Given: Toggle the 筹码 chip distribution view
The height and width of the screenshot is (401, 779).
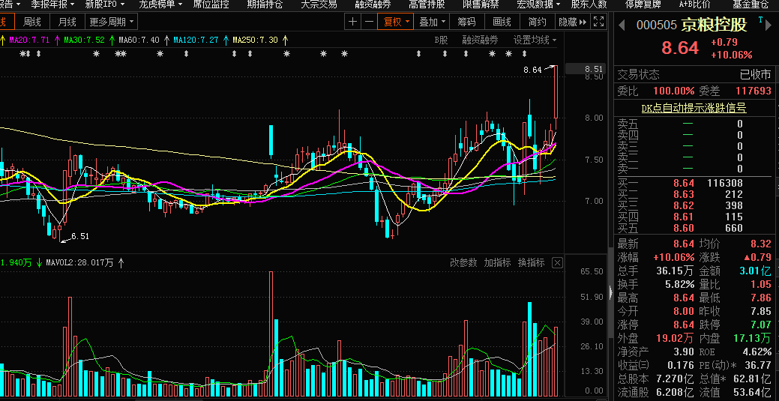Looking at the screenshot, I should pos(466,22).
